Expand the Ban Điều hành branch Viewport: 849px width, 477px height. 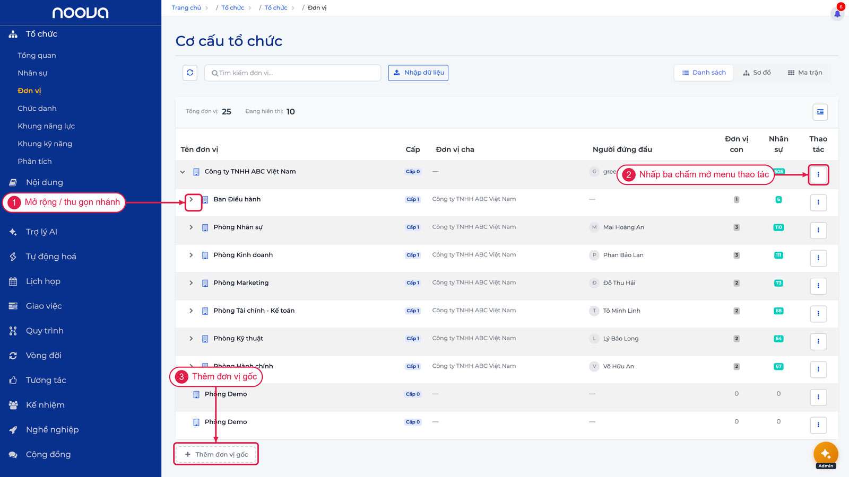click(x=192, y=199)
